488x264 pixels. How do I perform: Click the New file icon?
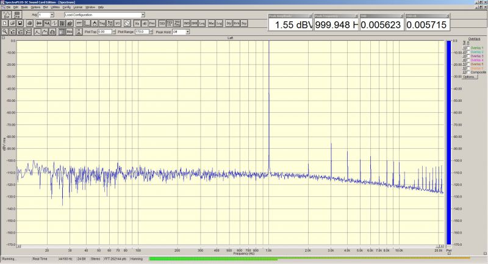pyautogui.click(x=5, y=23)
